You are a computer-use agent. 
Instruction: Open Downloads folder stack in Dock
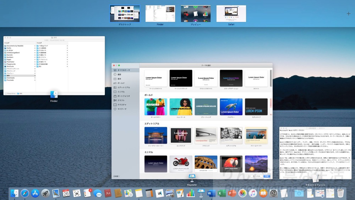pyautogui.click(x=299, y=193)
